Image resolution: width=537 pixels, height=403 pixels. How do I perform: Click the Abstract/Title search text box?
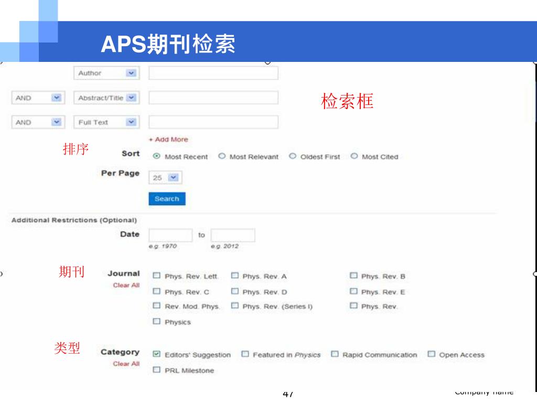(x=213, y=98)
